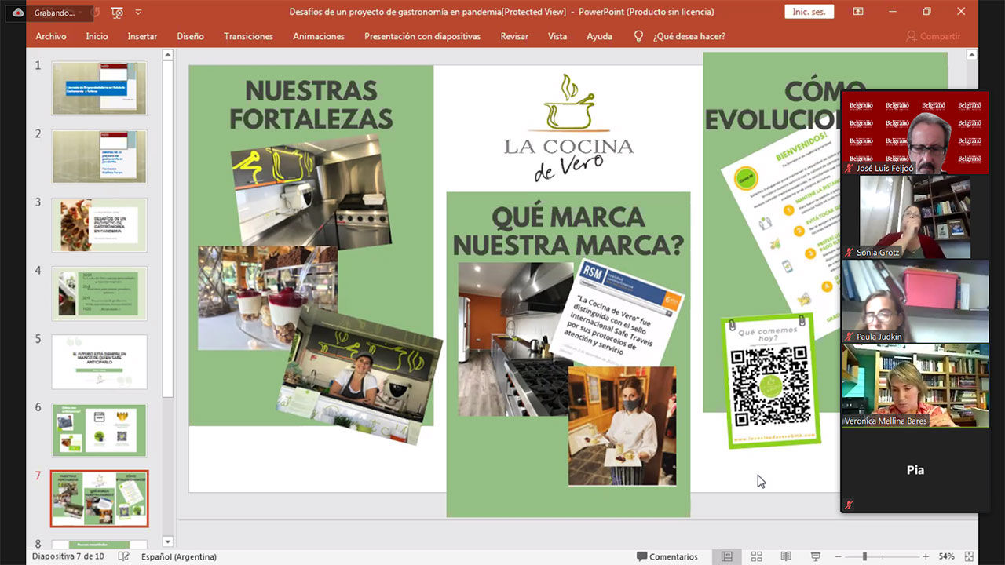Click the Inic. ses. sign-in button

point(809,12)
